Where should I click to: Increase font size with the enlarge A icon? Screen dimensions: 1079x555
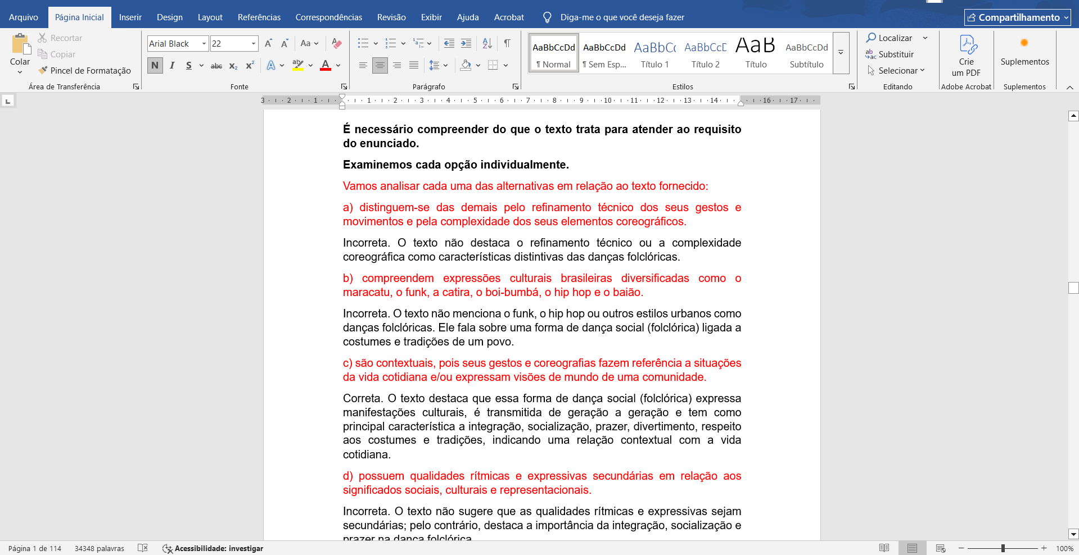pos(269,43)
